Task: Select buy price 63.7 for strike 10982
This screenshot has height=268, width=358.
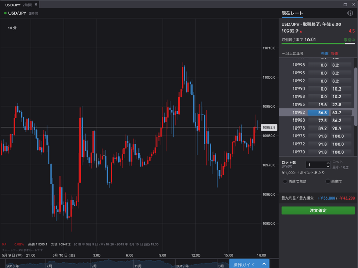Action: point(341,113)
